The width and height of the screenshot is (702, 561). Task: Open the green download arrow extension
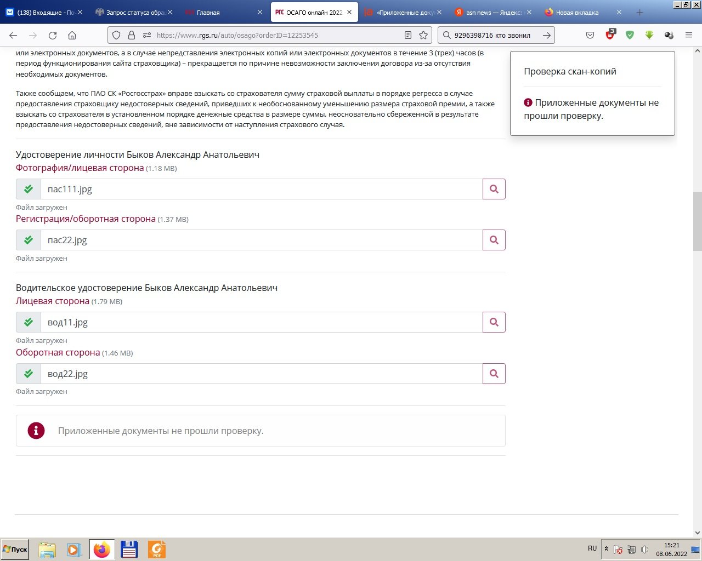[649, 35]
